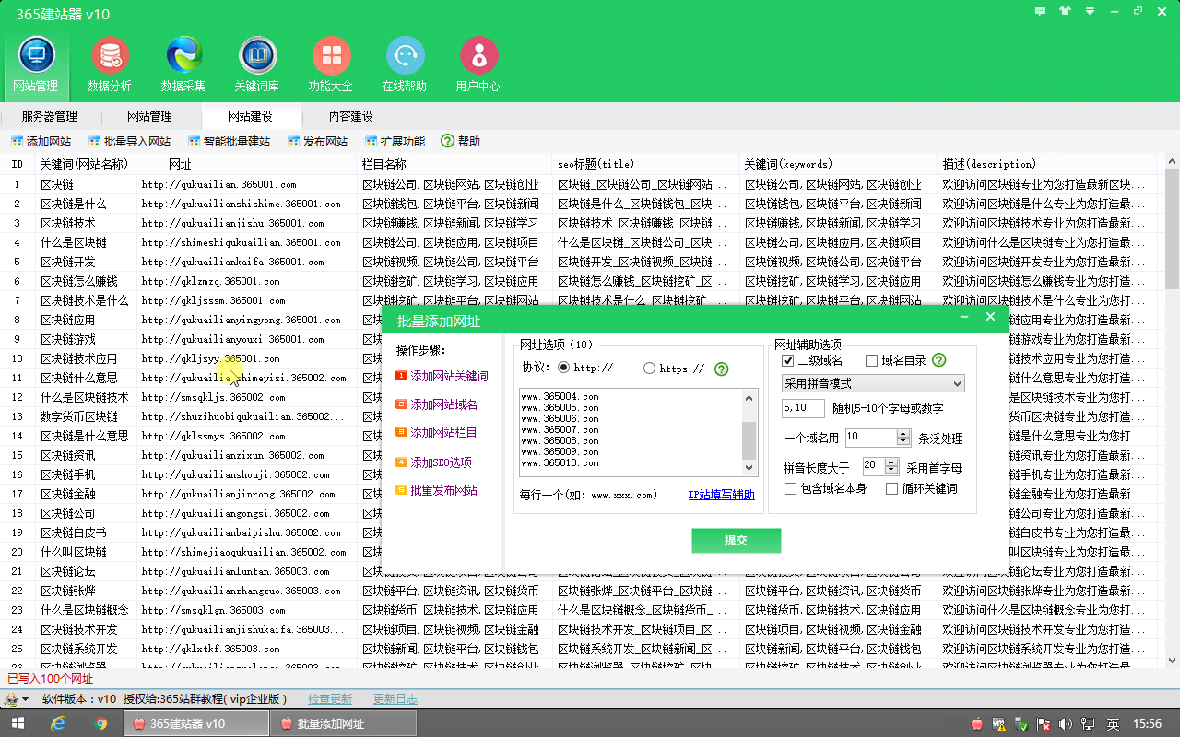Switch to 批量添加网址 taskbar window

tap(343, 724)
